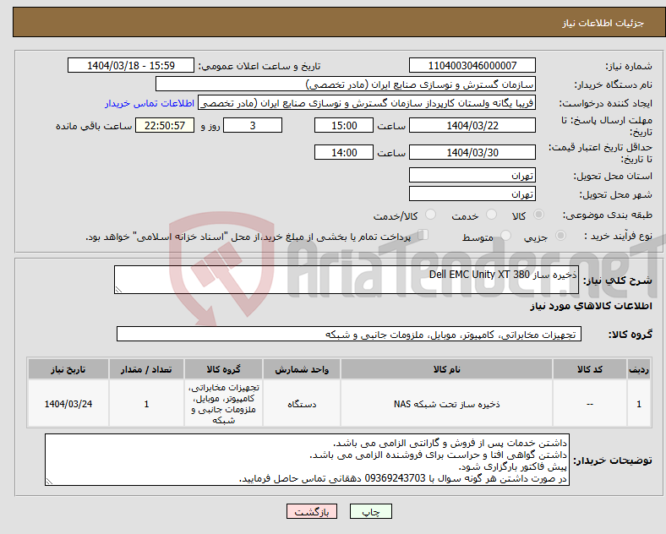The height and width of the screenshot is (534, 666).
Task: Click the resize handle of the description box
Action: 118,290
